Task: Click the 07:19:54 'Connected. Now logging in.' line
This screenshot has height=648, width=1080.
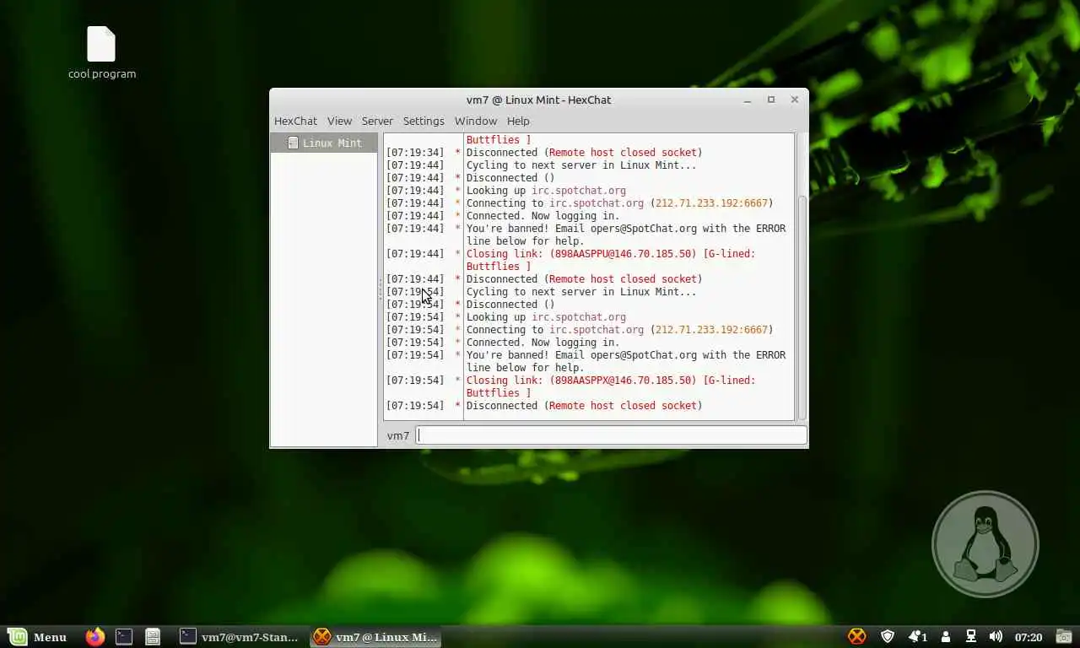Action: click(x=543, y=343)
